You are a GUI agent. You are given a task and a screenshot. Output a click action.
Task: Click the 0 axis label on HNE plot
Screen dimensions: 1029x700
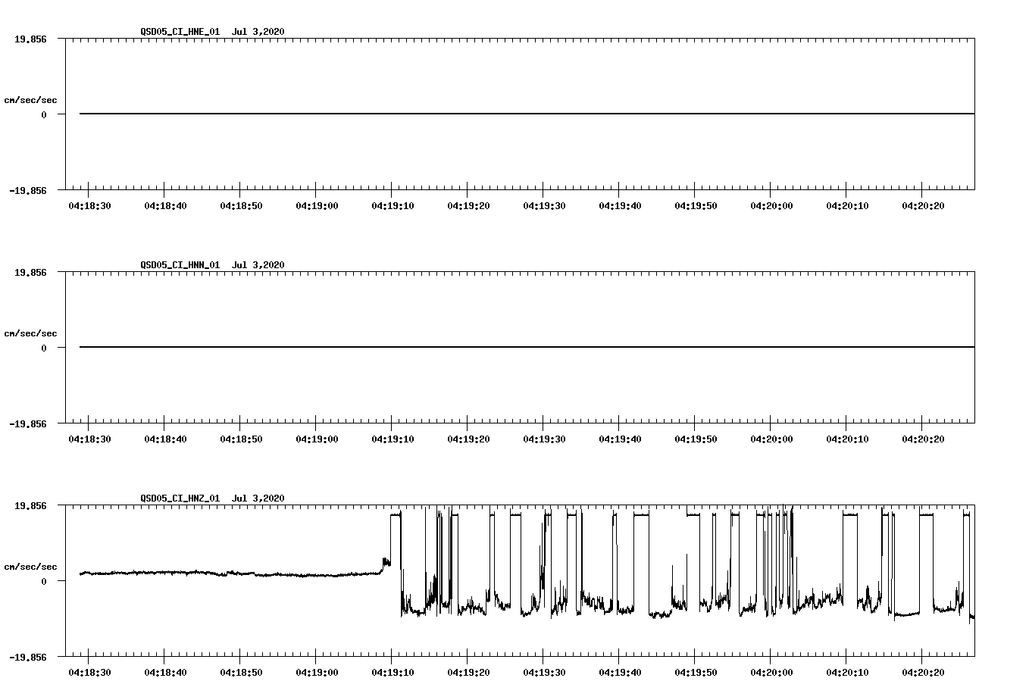(44, 115)
